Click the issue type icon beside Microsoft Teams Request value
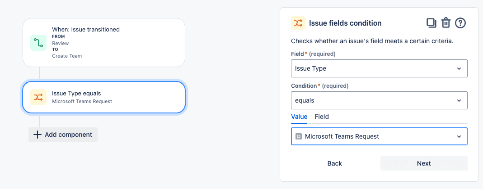Screen dimensions: 483x189 coord(298,136)
